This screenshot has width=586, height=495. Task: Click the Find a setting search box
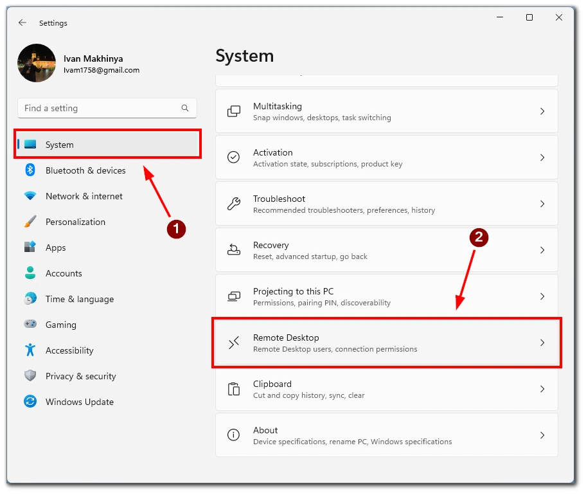pyautogui.click(x=100, y=109)
